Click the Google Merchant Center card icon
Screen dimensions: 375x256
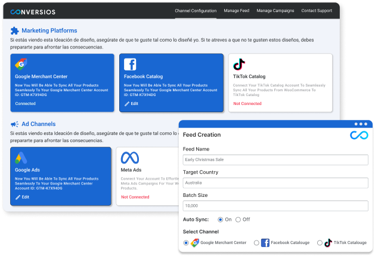(x=21, y=64)
